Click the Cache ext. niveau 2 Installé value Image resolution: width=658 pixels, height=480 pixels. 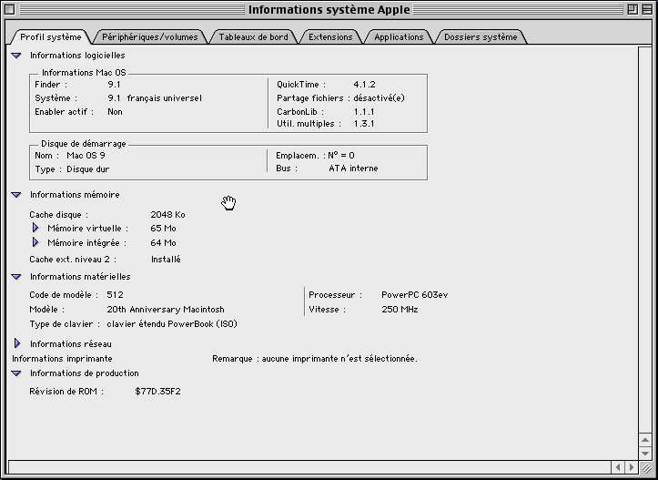click(166, 259)
